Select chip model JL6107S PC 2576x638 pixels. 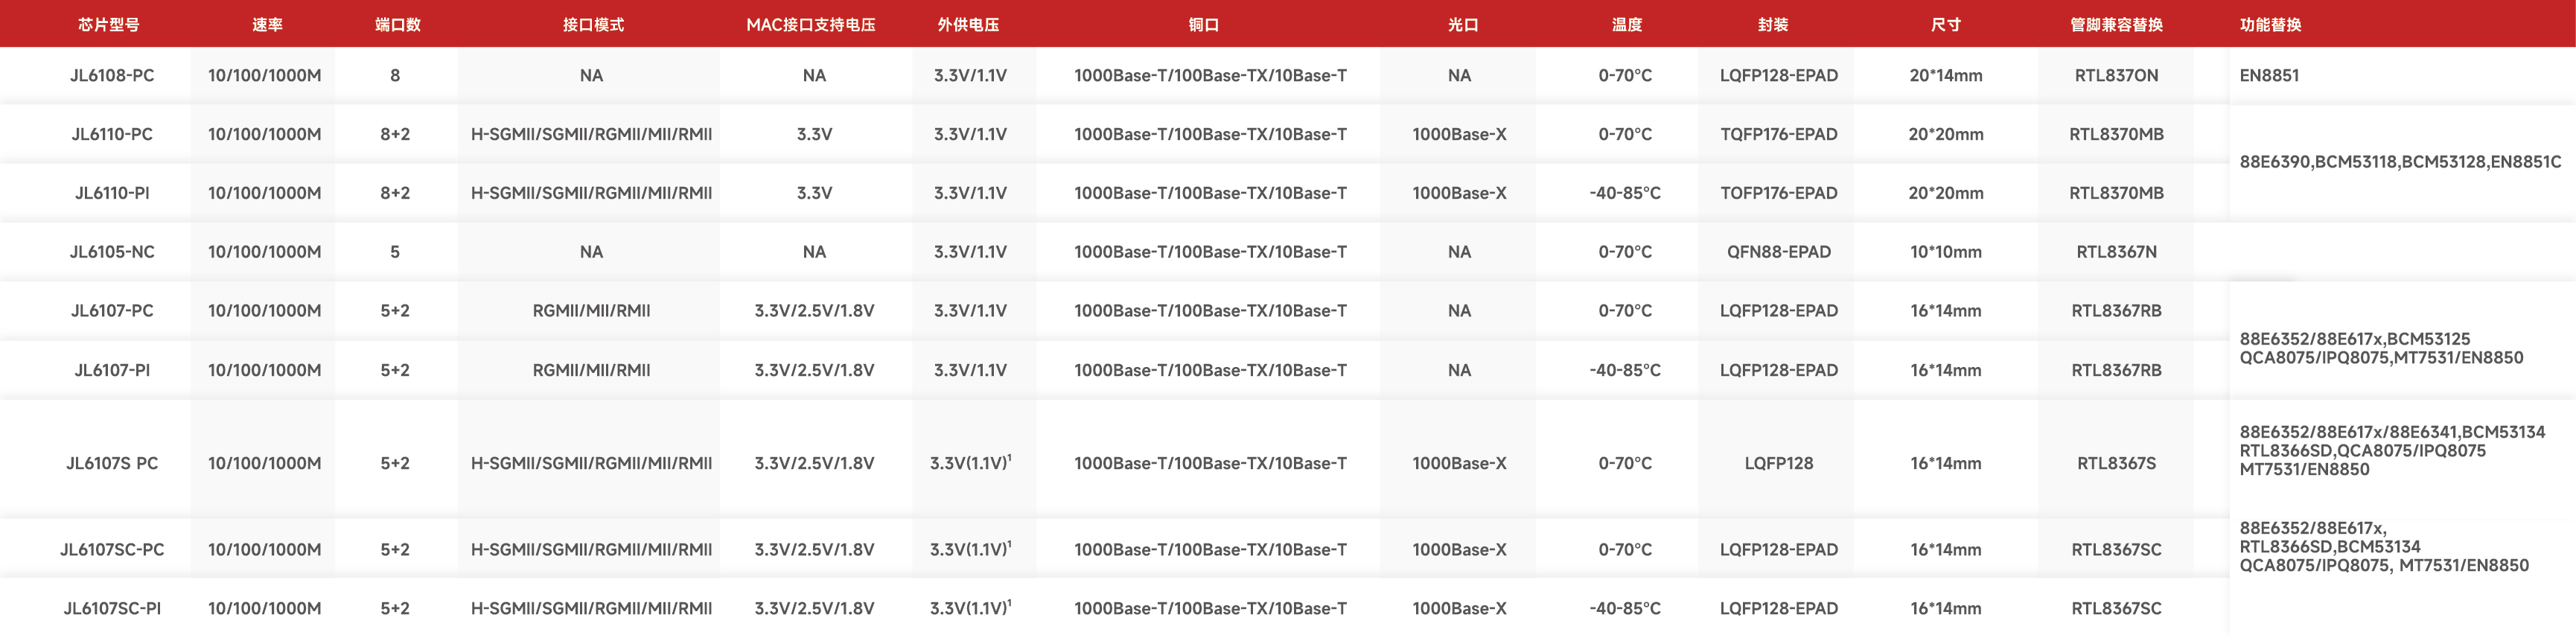pos(112,463)
